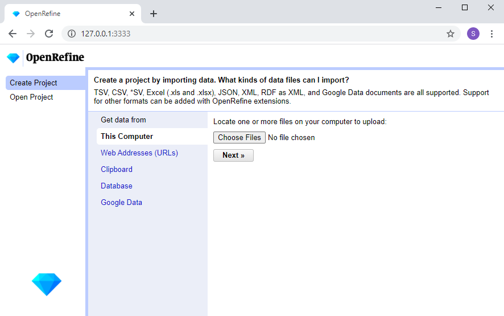Bookmark this page with the star icon
Image resolution: width=504 pixels, height=316 pixels.
click(451, 34)
